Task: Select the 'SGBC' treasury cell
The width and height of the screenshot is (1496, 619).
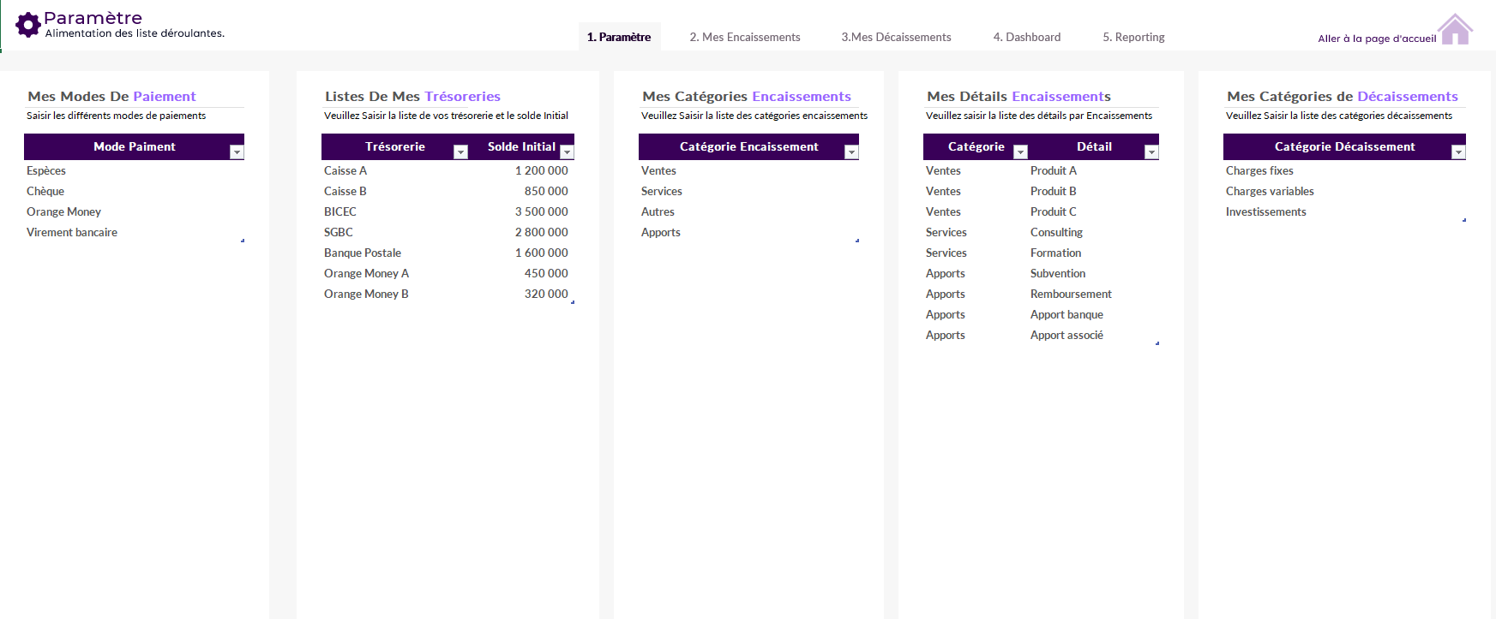Action: (x=395, y=232)
